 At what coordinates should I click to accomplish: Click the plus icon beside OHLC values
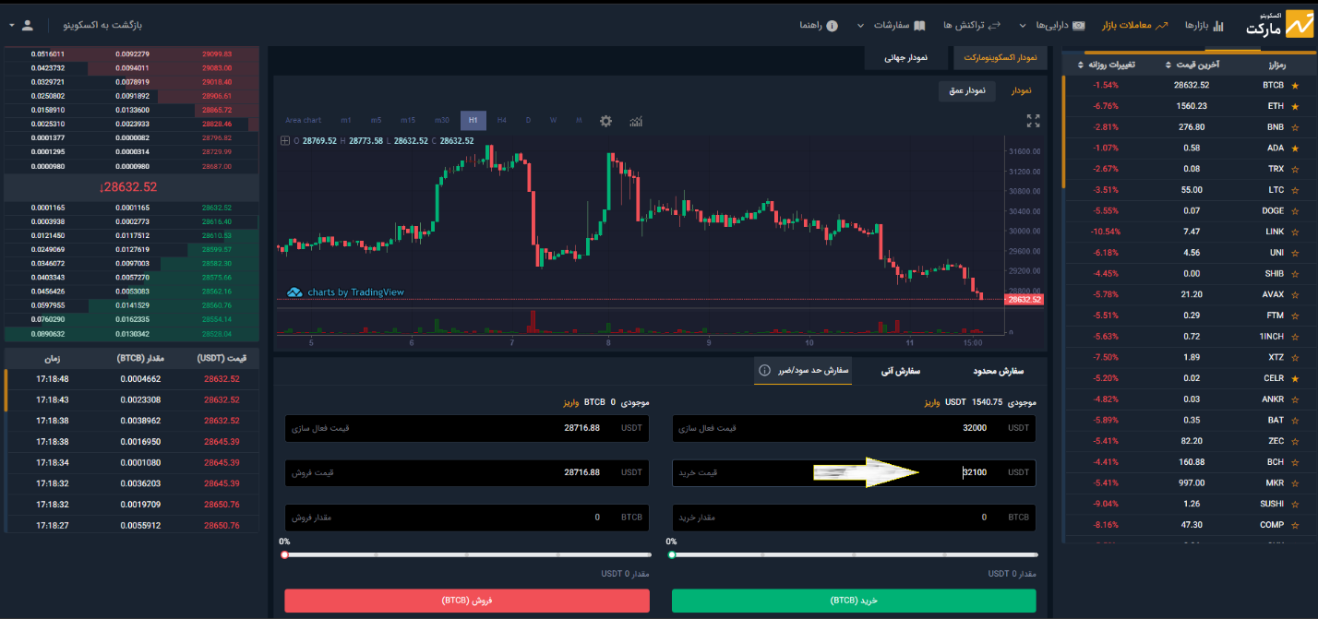[x=284, y=141]
